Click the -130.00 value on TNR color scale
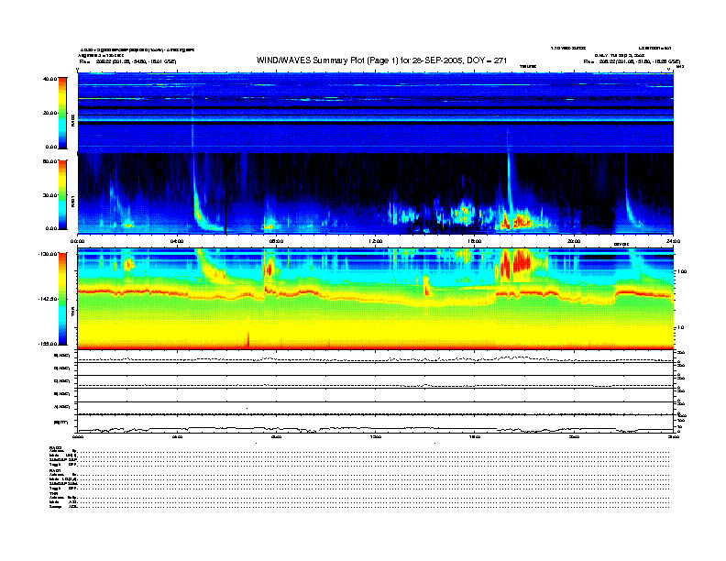 tap(48, 254)
